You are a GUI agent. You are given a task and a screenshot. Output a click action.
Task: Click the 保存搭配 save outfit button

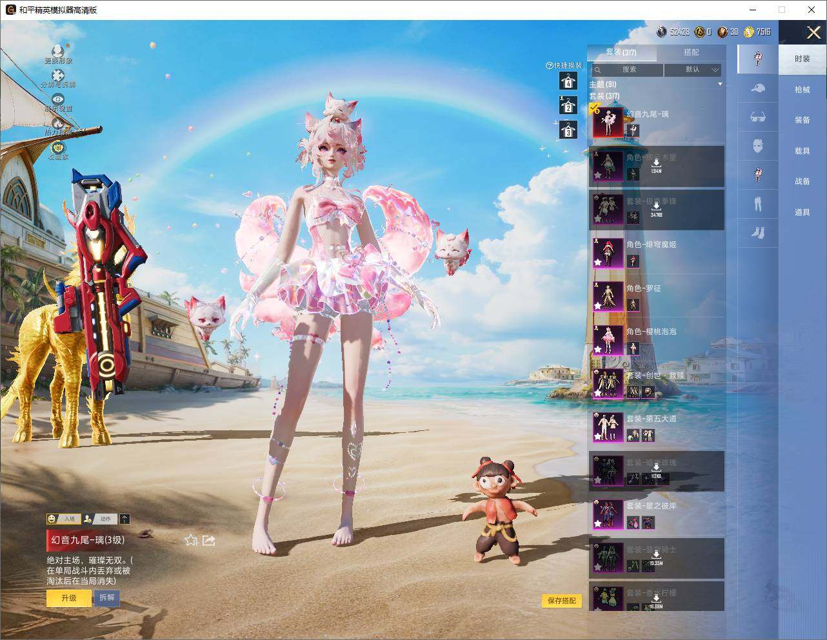coord(561,601)
